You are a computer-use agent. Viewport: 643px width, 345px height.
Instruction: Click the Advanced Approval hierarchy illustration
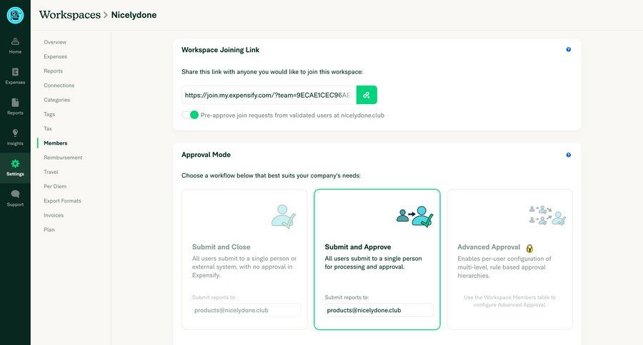tap(547, 215)
